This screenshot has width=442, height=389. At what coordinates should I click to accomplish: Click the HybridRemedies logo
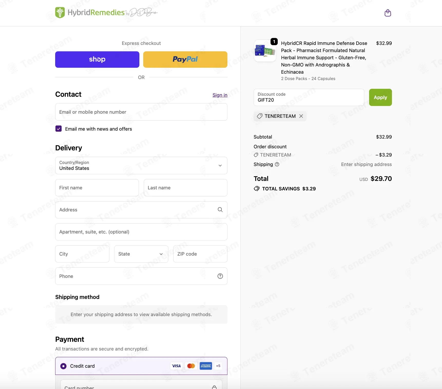click(107, 12)
